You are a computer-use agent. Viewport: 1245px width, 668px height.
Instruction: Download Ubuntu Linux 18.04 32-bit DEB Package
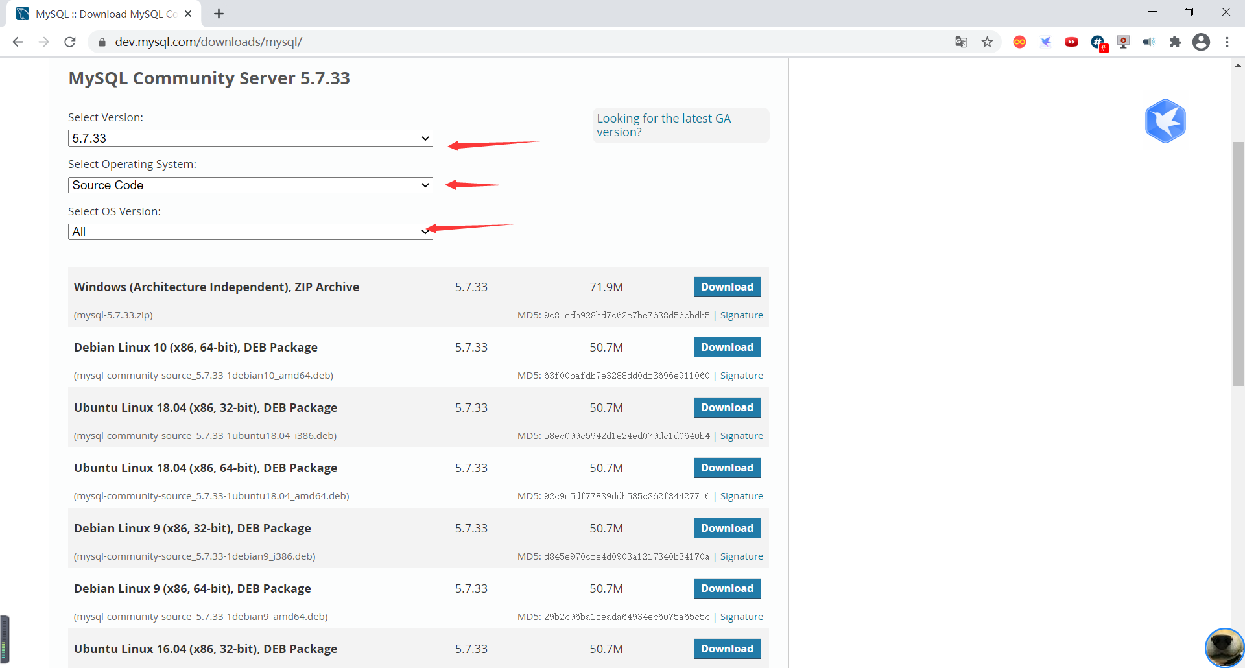coord(727,407)
